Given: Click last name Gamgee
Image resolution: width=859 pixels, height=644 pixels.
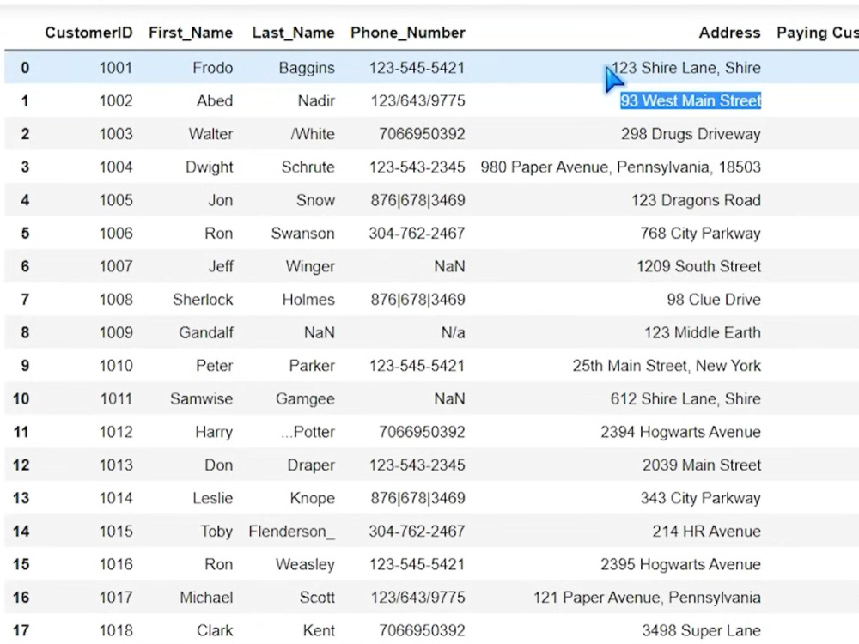Looking at the screenshot, I should pos(305,398).
